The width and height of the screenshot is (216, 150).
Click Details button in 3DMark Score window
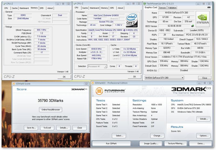tap(64, 128)
